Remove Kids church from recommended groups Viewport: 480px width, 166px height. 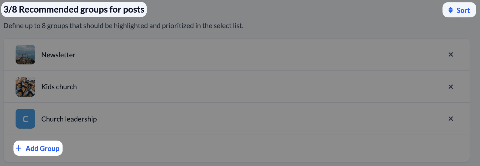[451, 87]
